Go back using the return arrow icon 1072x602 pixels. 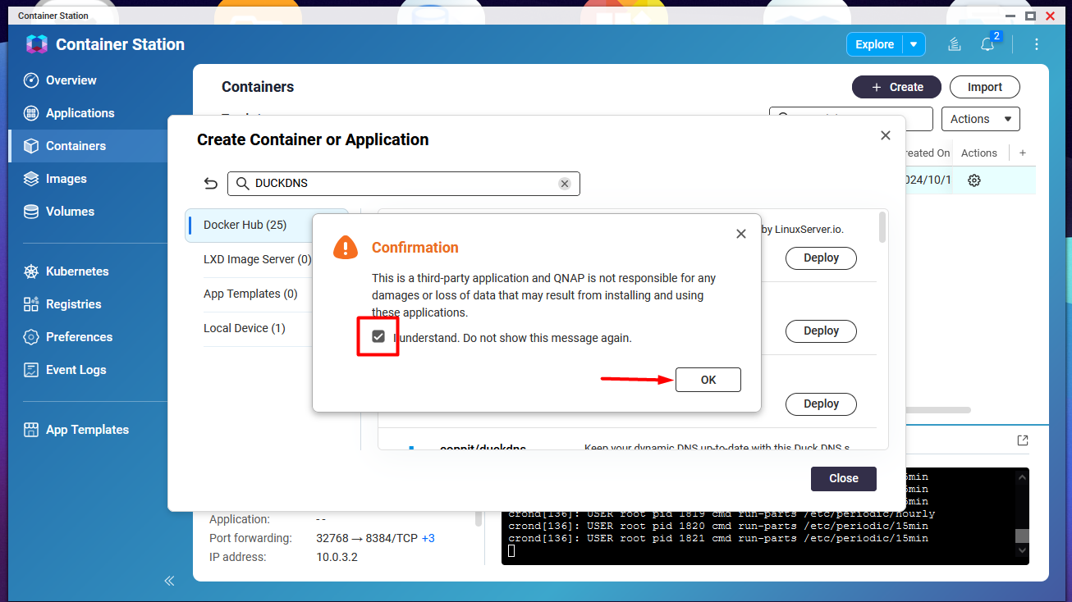pos(211,184)
